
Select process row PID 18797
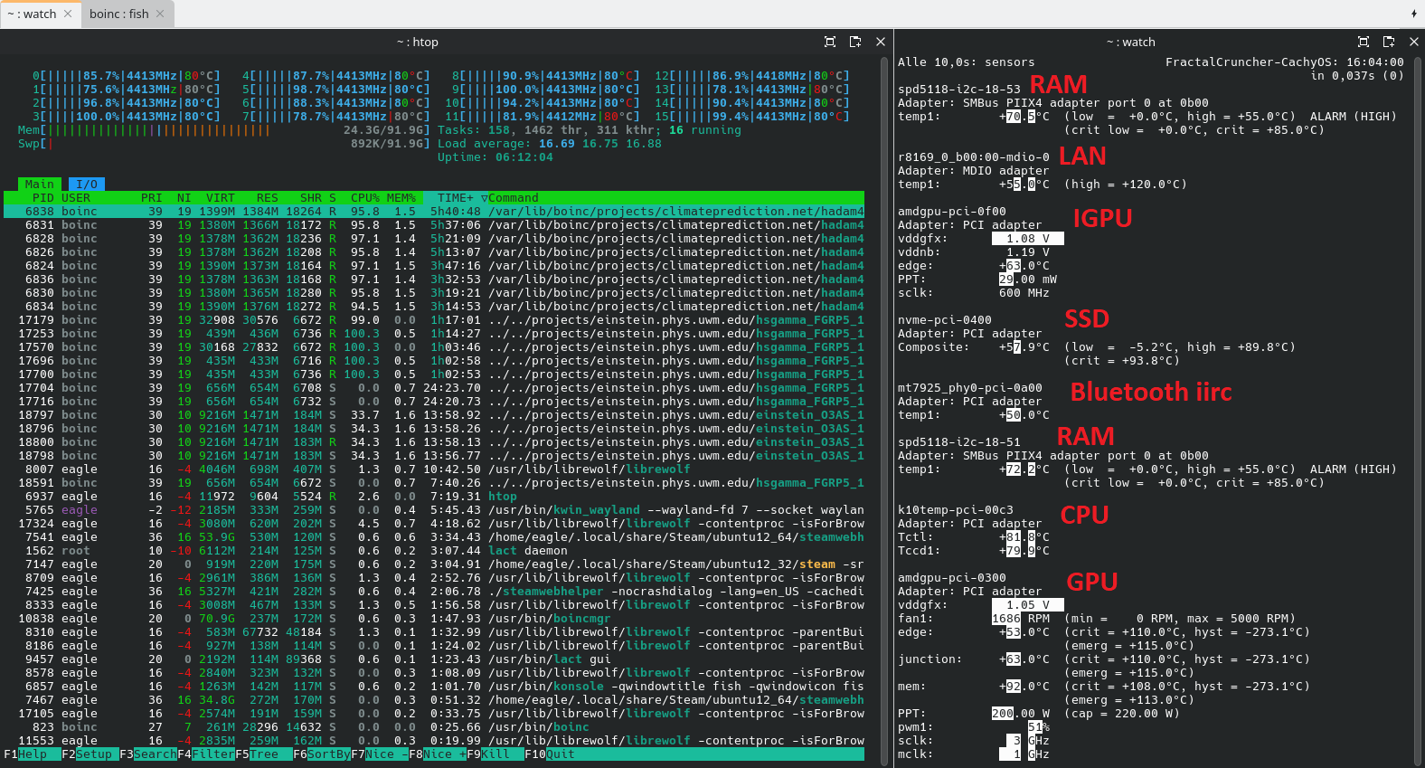(434, 415)
